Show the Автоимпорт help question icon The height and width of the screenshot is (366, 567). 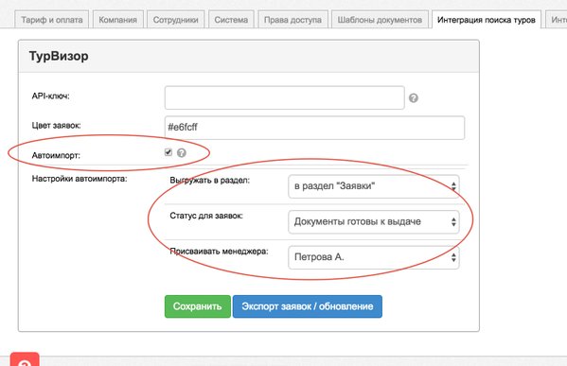pyautogui.click(x=182, y=153)
